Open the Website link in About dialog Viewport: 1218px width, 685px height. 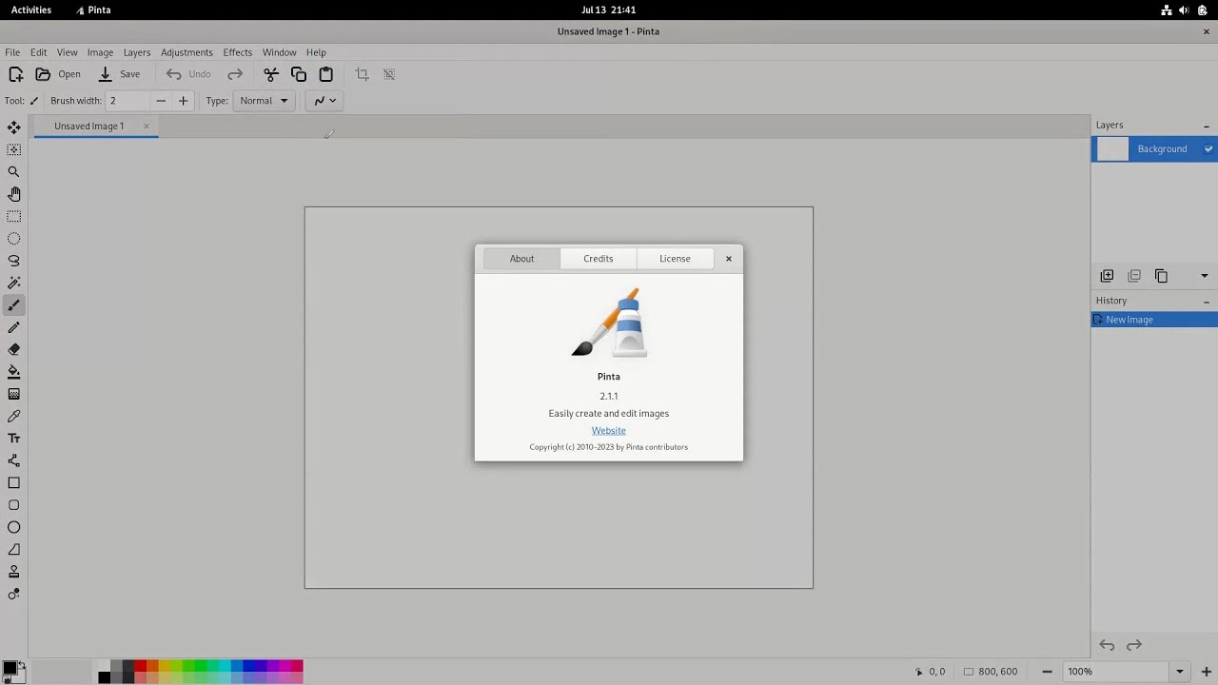609,431
